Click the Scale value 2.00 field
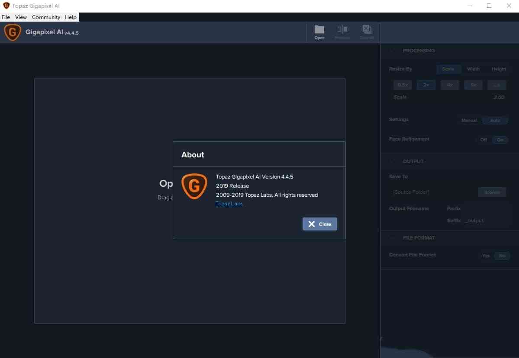This screenshot has width=519, height=358. (499, 97)
